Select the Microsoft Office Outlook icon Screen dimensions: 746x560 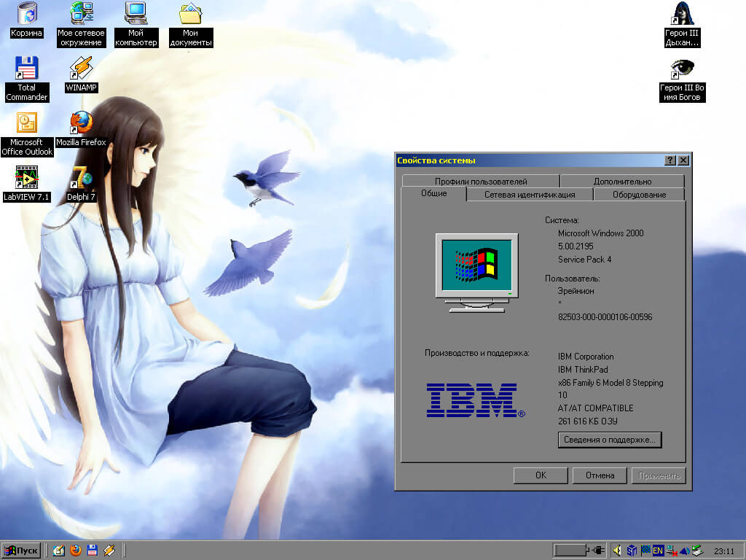(x=26, y=123)
